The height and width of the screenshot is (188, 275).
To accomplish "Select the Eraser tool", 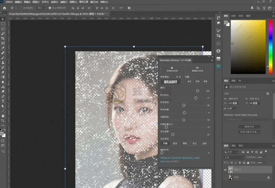I will click(x=3, y=72).
